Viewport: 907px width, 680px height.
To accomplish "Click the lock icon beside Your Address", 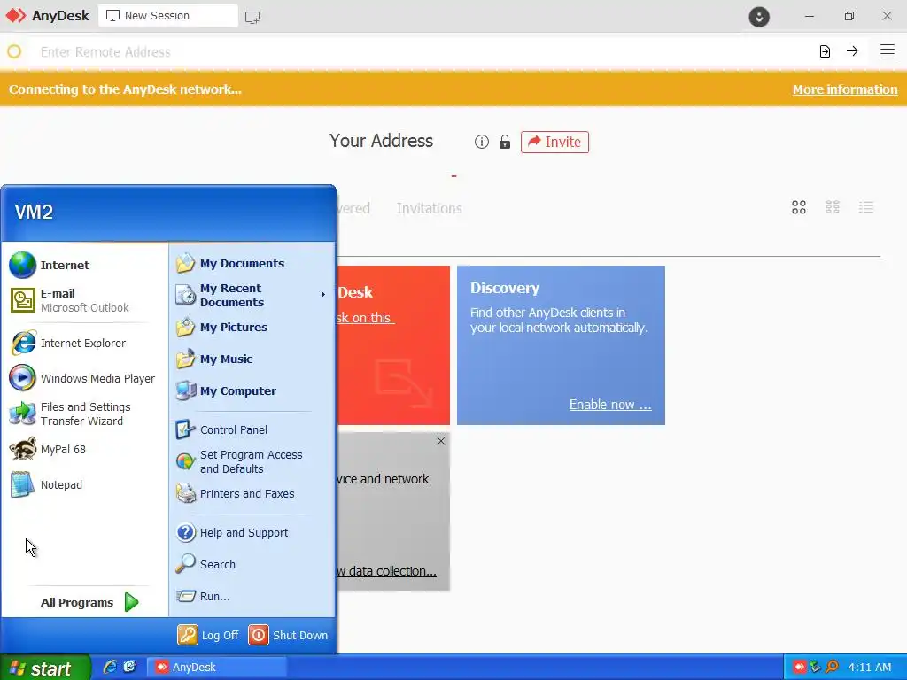I will pyautogui.click(x=504, y=142).
